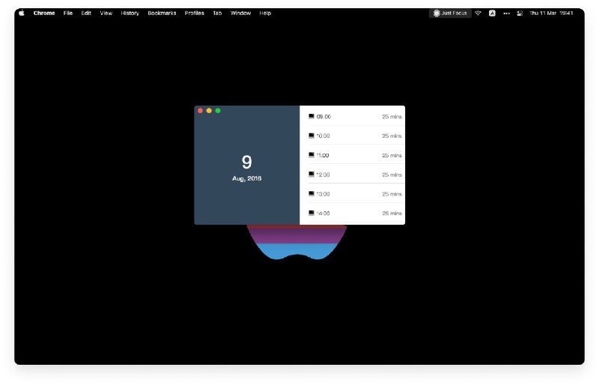Click the 25 mins label for 09:00
Image resolution: width=599 pixels, height=385 pixels.
(392, 116)
